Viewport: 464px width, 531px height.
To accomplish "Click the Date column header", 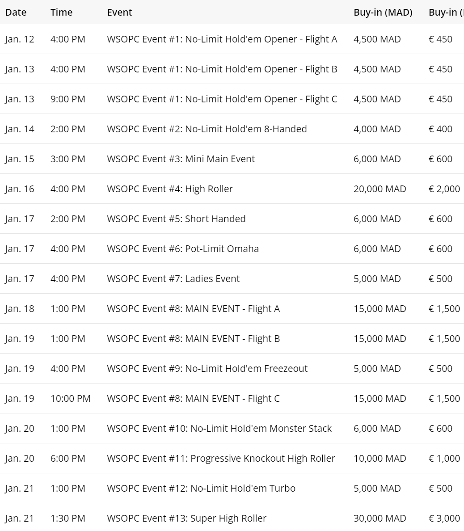I will (16, 13).
